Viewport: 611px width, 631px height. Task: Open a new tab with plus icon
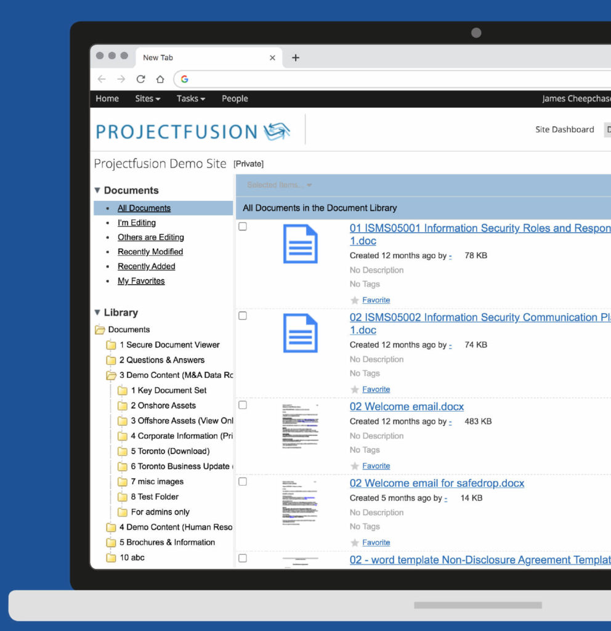296,57
